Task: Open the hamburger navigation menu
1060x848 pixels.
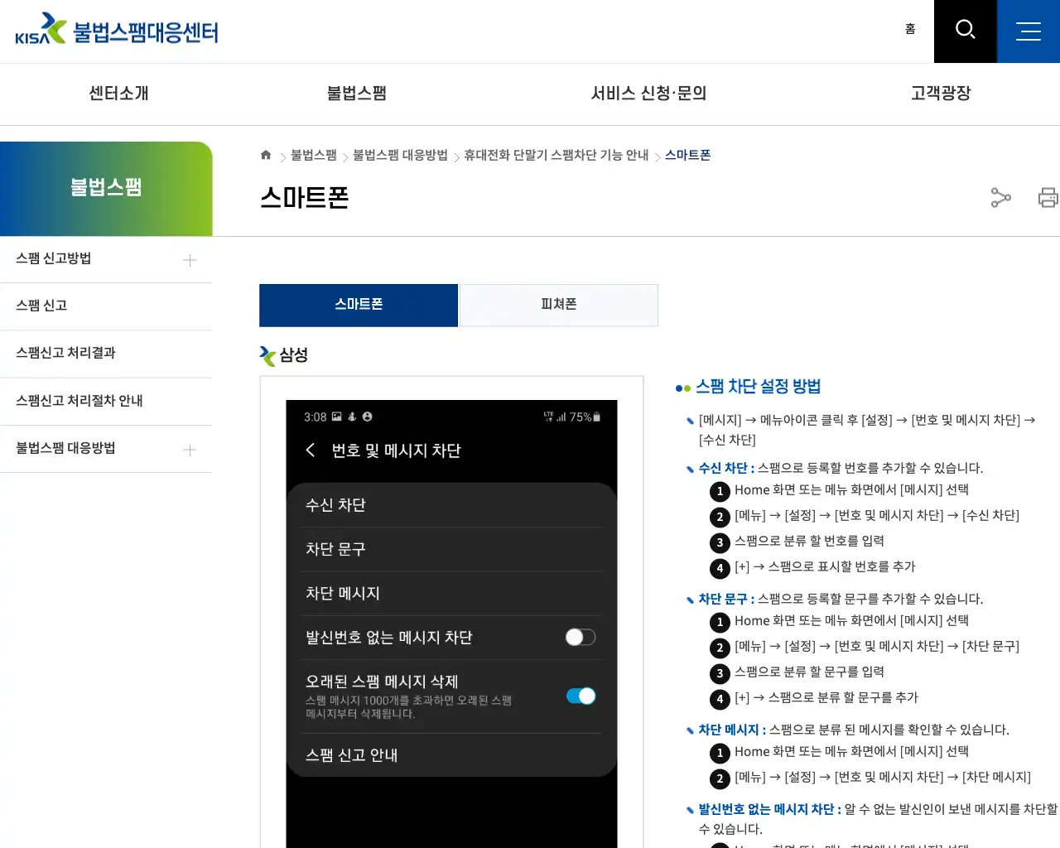Action: (x=1028, y=31)
